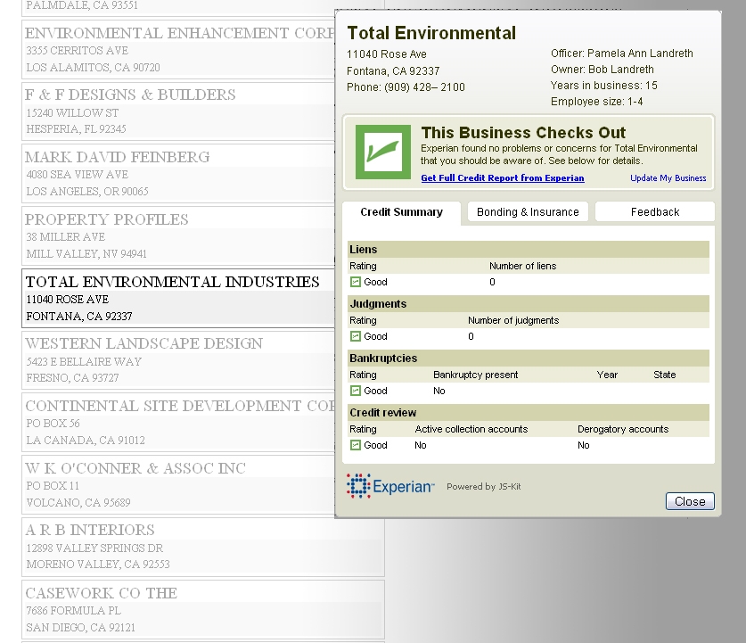The width and height of the screenshot is (746, 643).
Task: Click the Employee size: 1-4 text
Action: (x=596, y=102)
